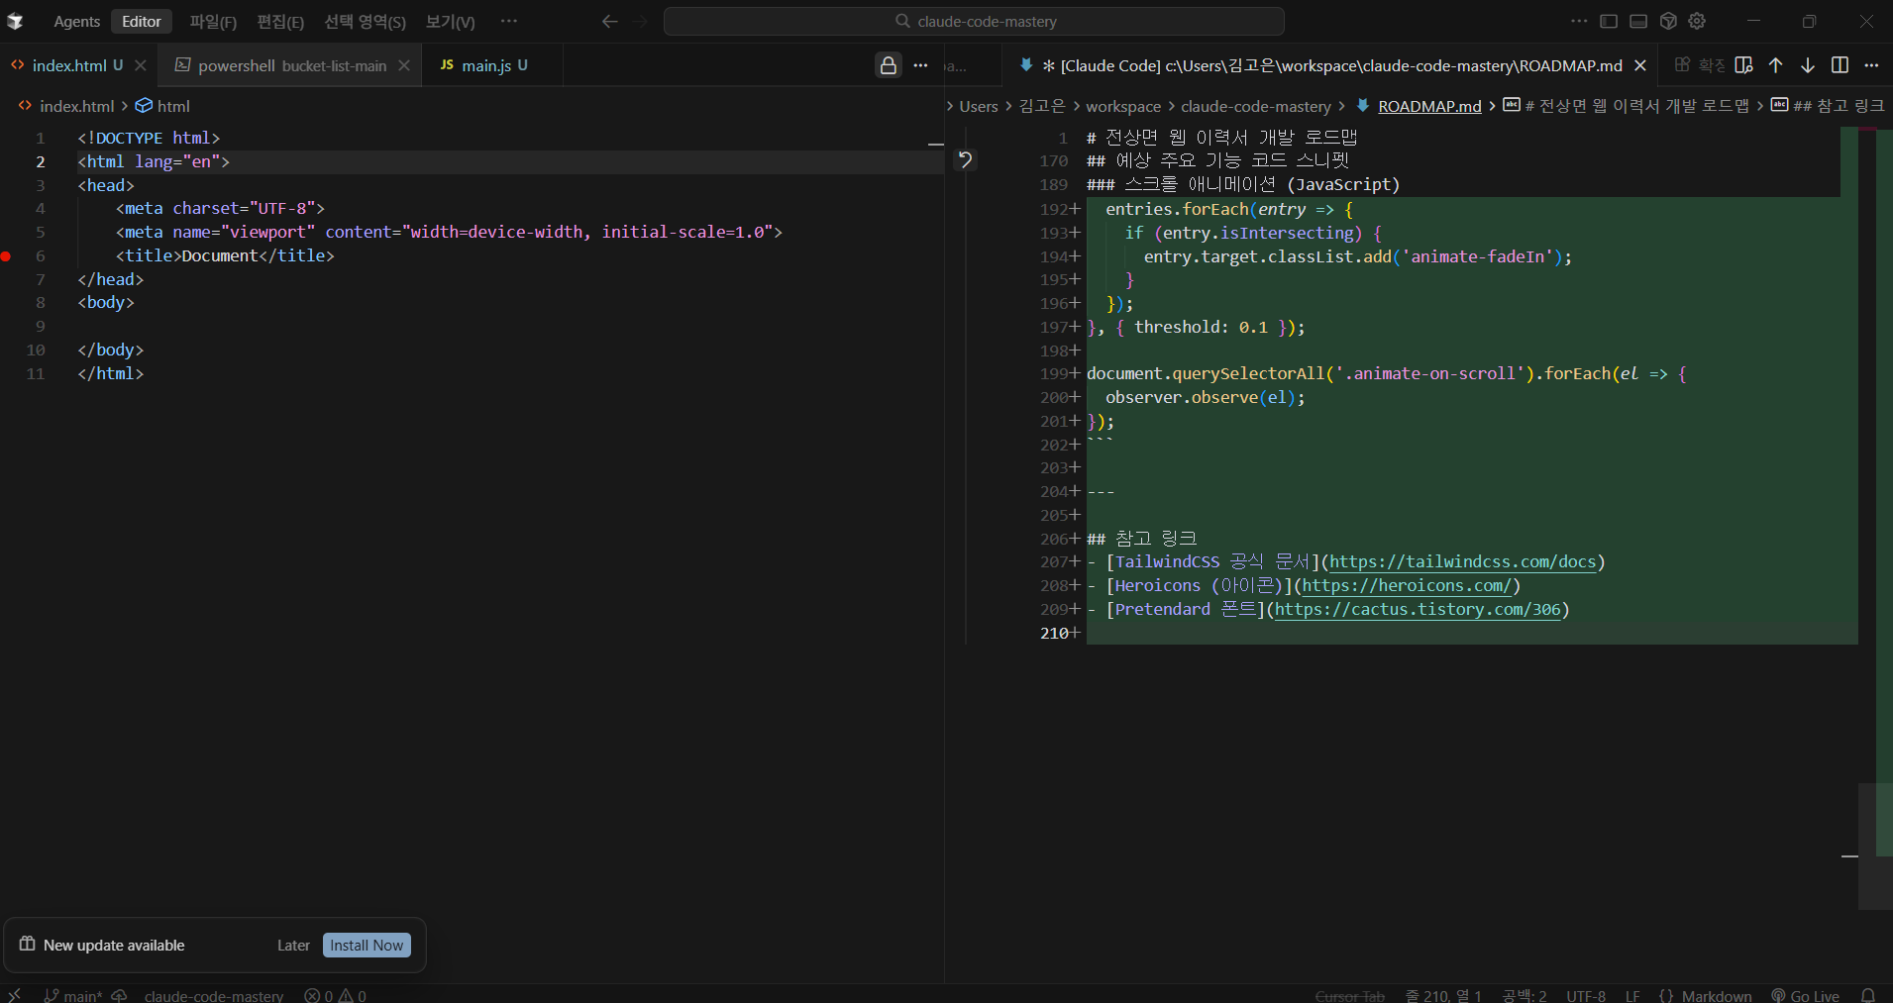Go to previous change with up arrow

pyautogui.click(x=1775, y=65)
